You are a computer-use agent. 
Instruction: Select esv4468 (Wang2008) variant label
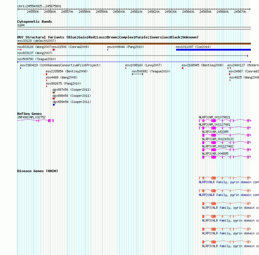pyautogui.click(x=62, y=77)
